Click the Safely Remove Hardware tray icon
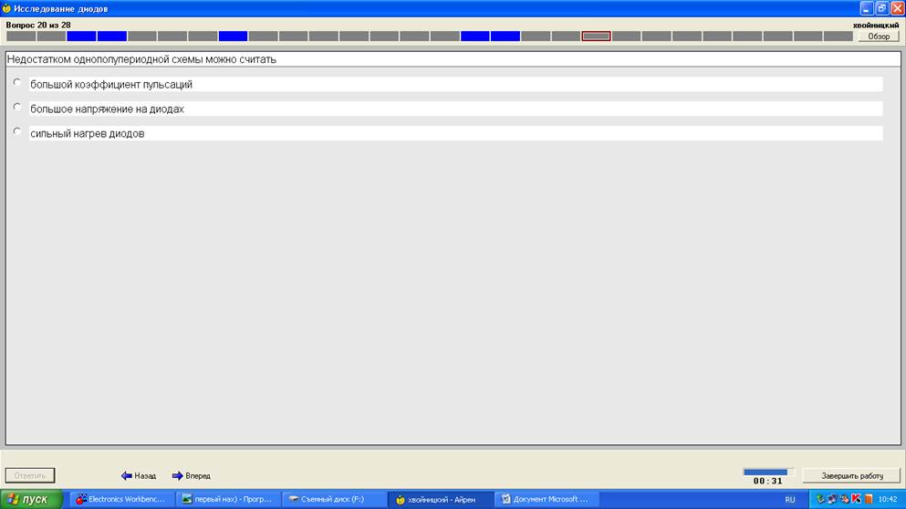This screenshot has height=509, width=906. point(820,499)
